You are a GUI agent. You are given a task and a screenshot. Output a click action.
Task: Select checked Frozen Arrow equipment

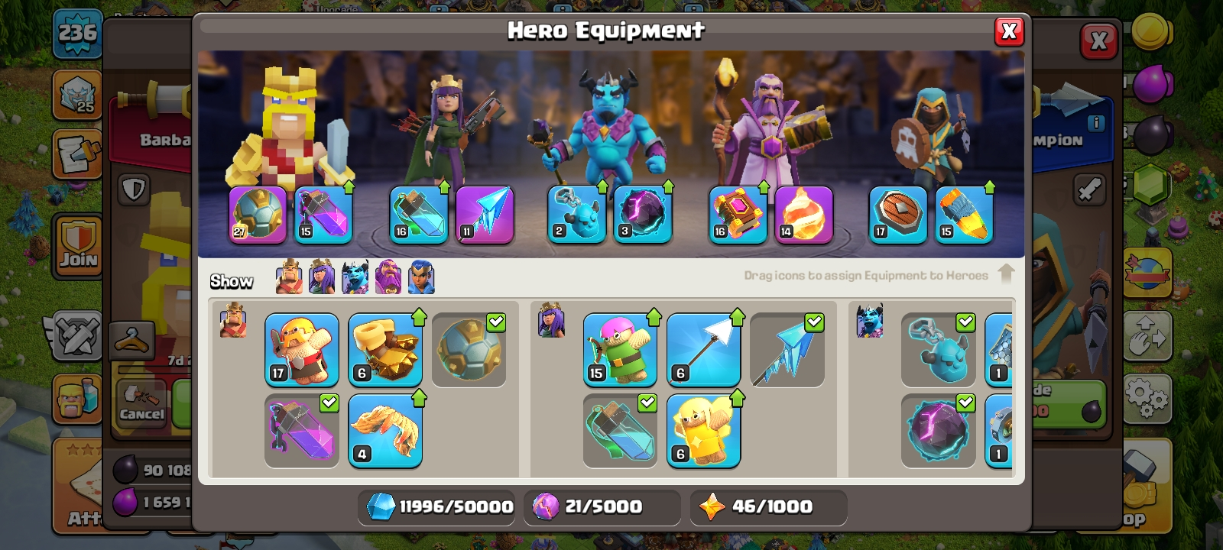(x=787, y=349)
